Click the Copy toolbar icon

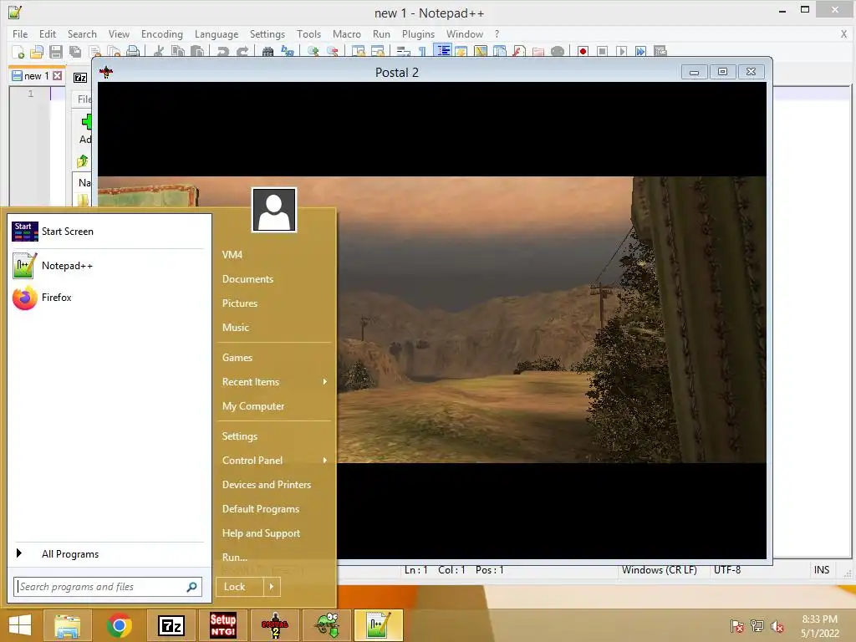pyautogui.click(x=177, y=52)
